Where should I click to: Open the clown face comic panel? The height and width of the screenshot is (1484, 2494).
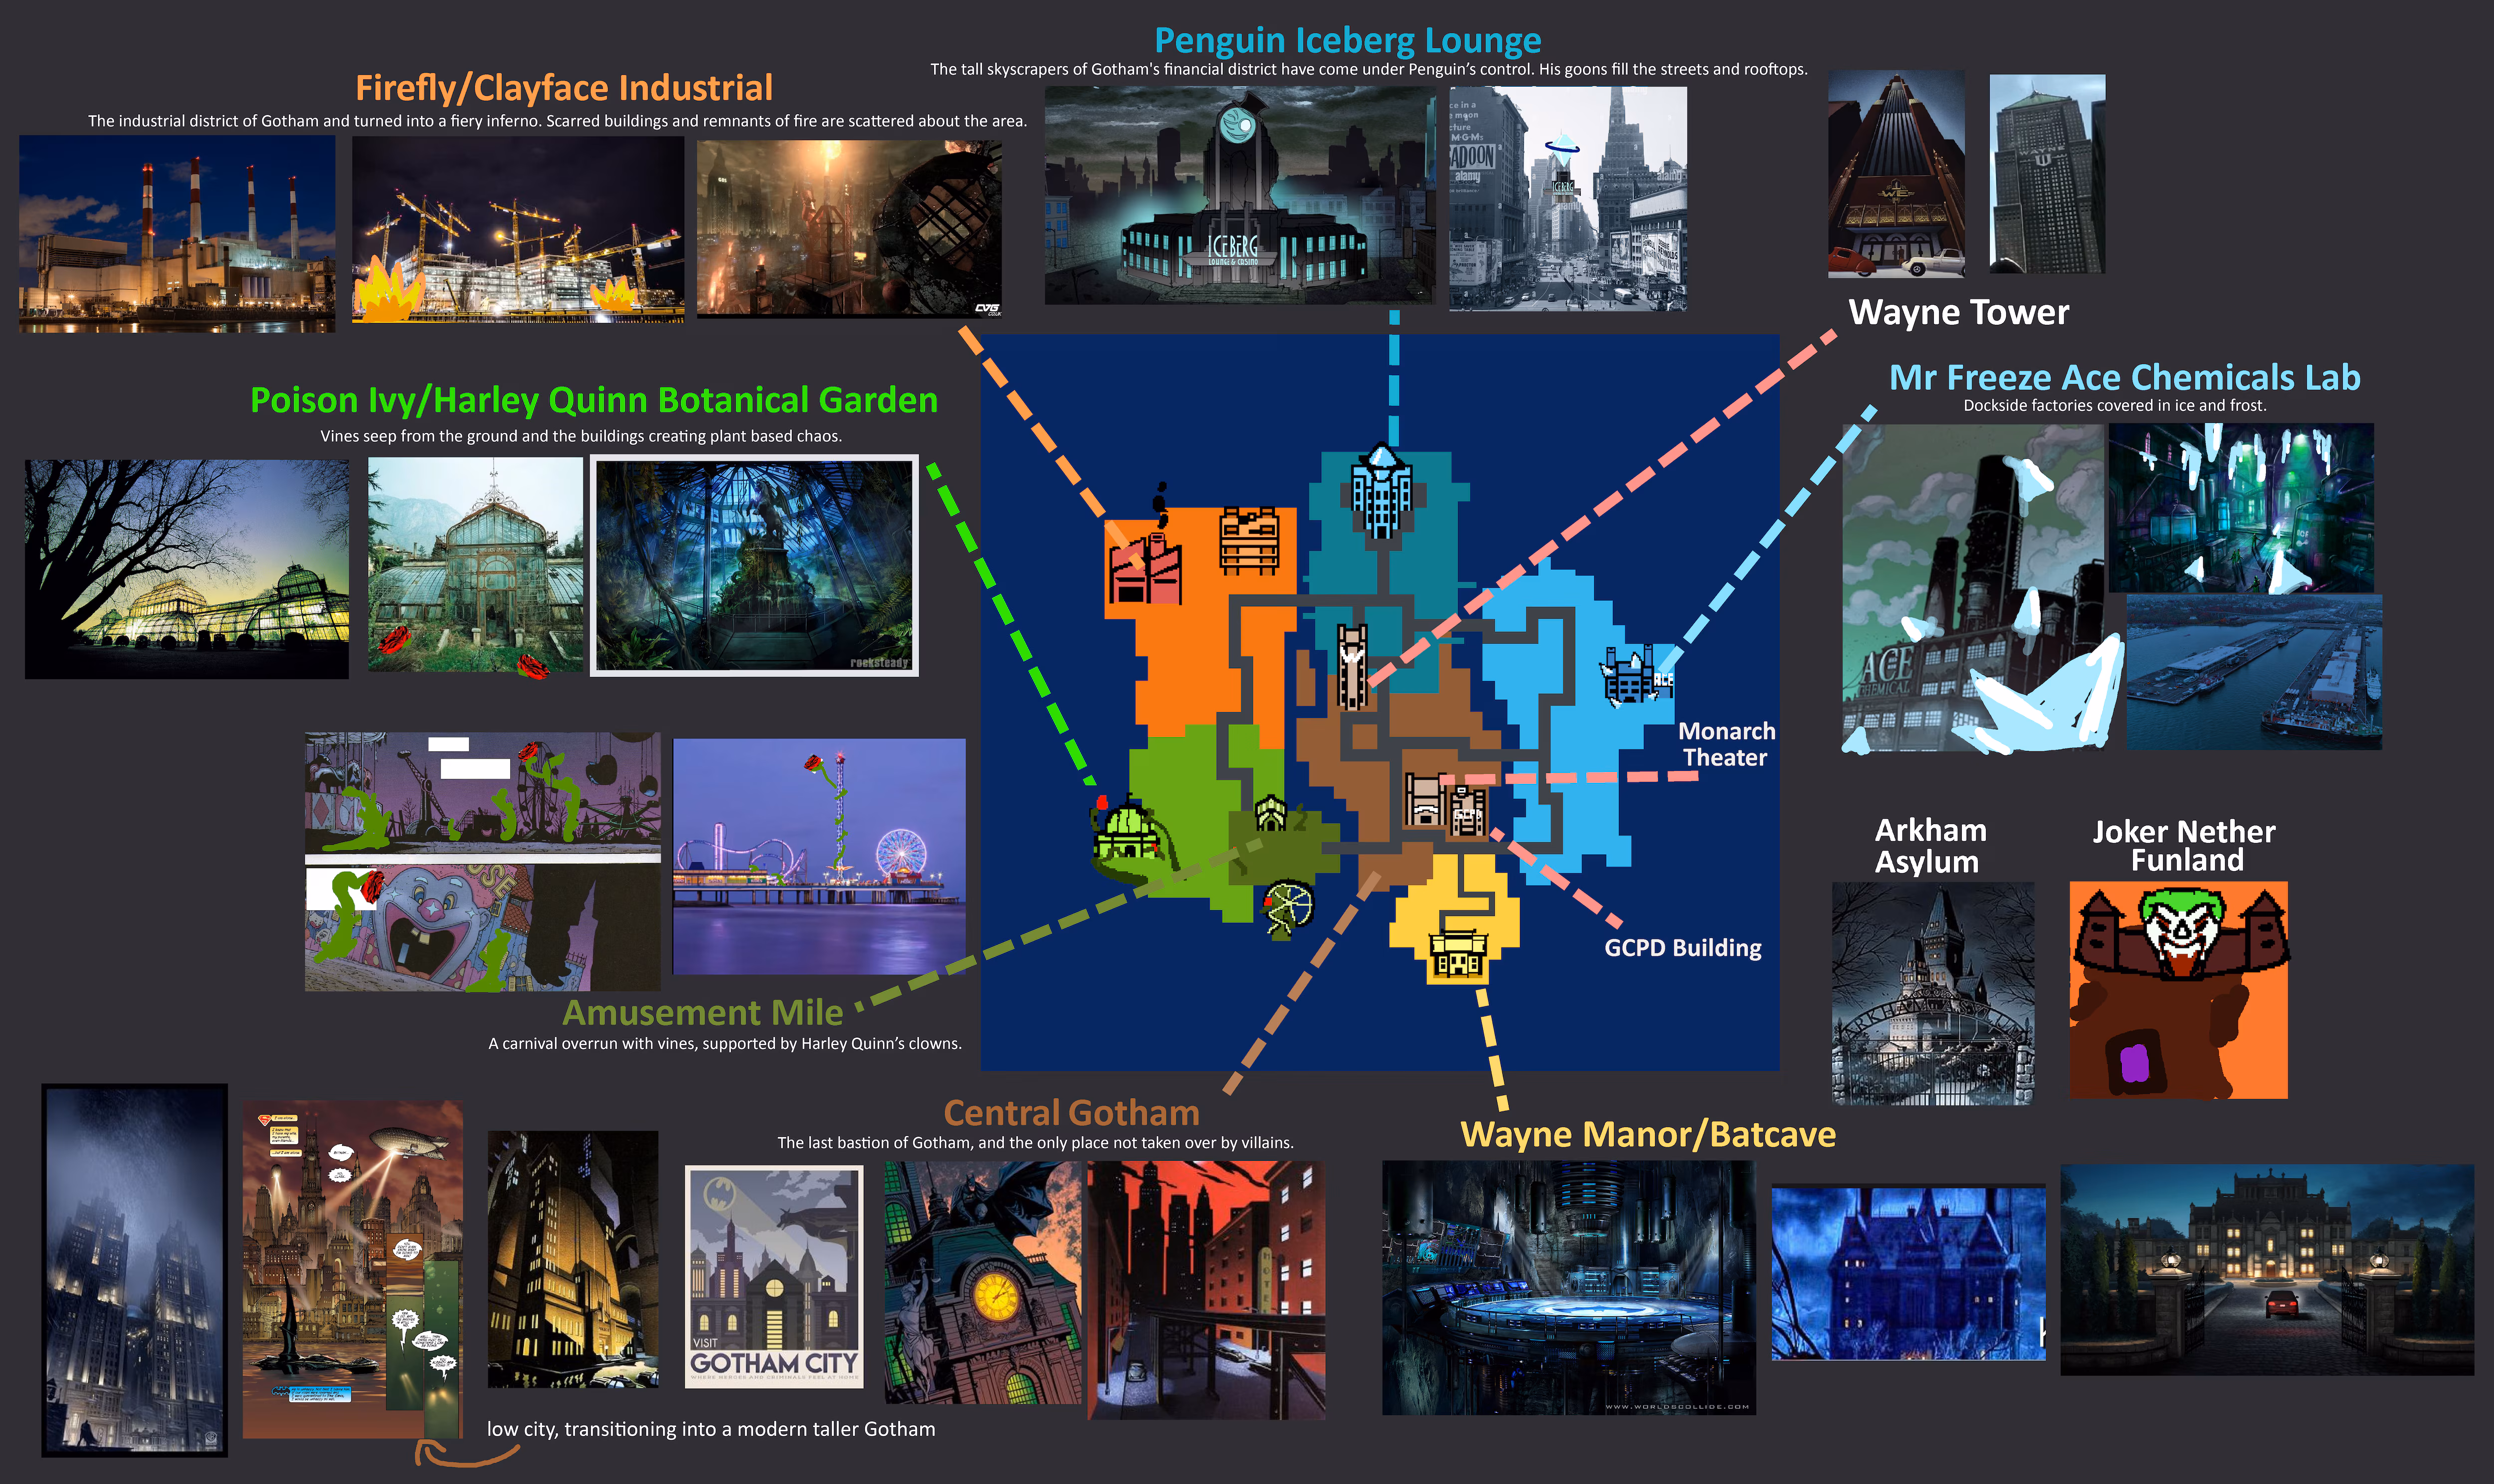483,928
